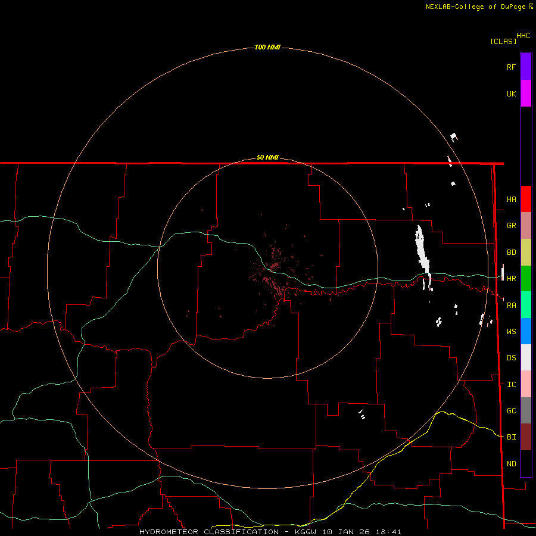Click the RA legend label
Image resolution: width=536 pixels, height=536 pixels.
[x=511, y=306]
